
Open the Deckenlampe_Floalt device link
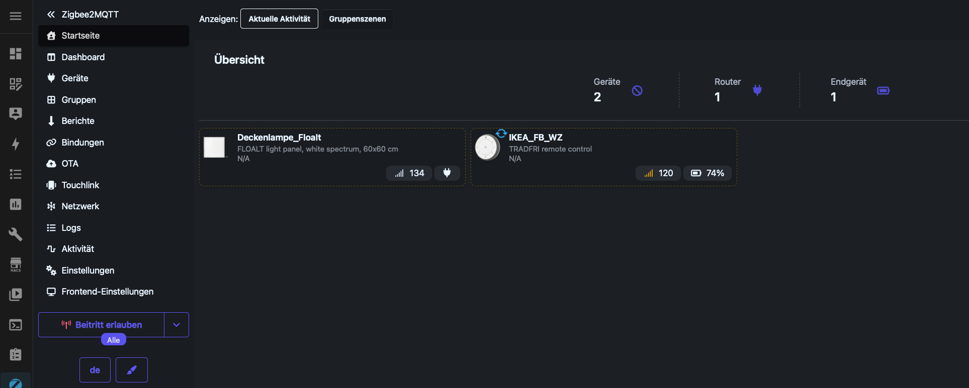[279, 137]
